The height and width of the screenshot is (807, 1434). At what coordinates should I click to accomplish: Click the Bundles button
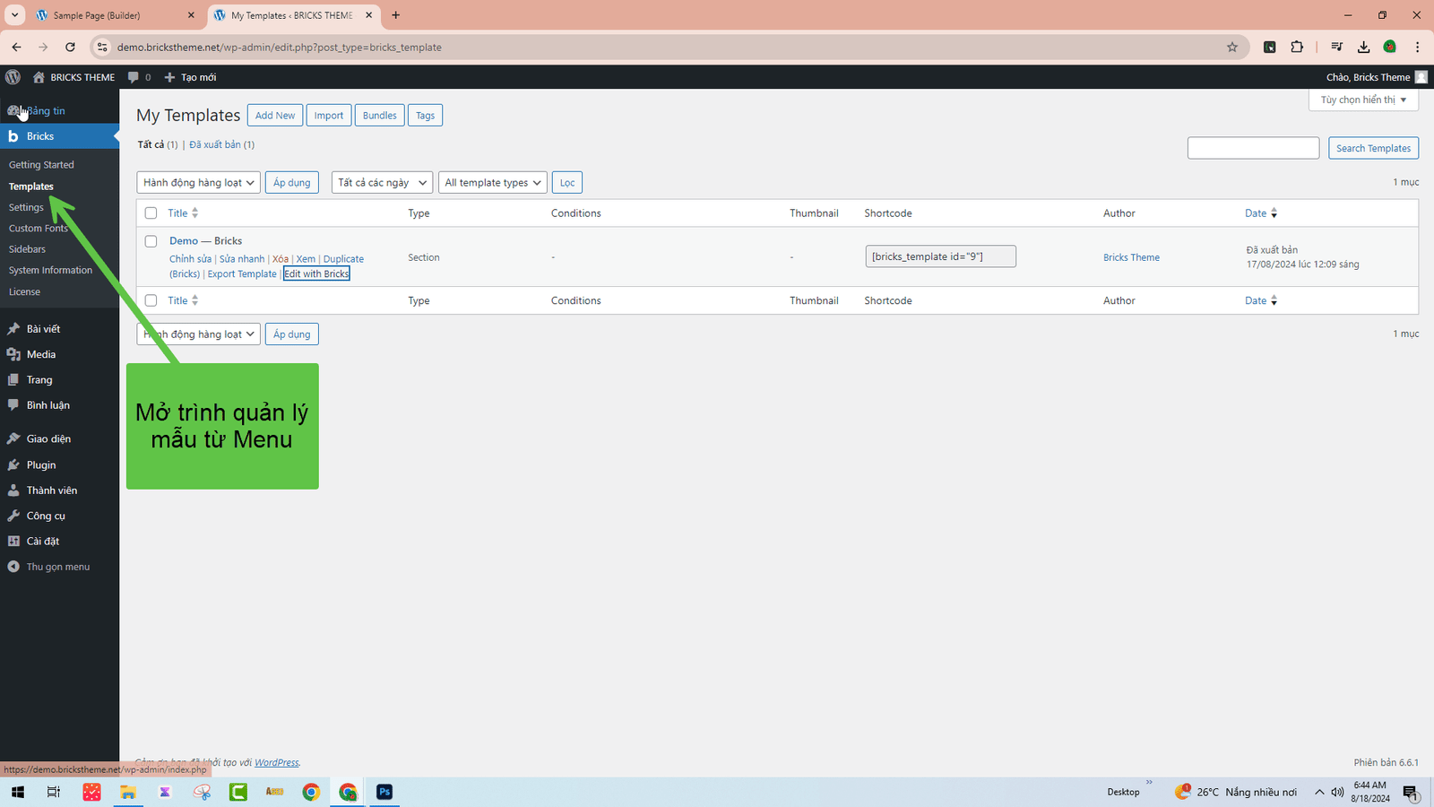click(x=380, y=116)
